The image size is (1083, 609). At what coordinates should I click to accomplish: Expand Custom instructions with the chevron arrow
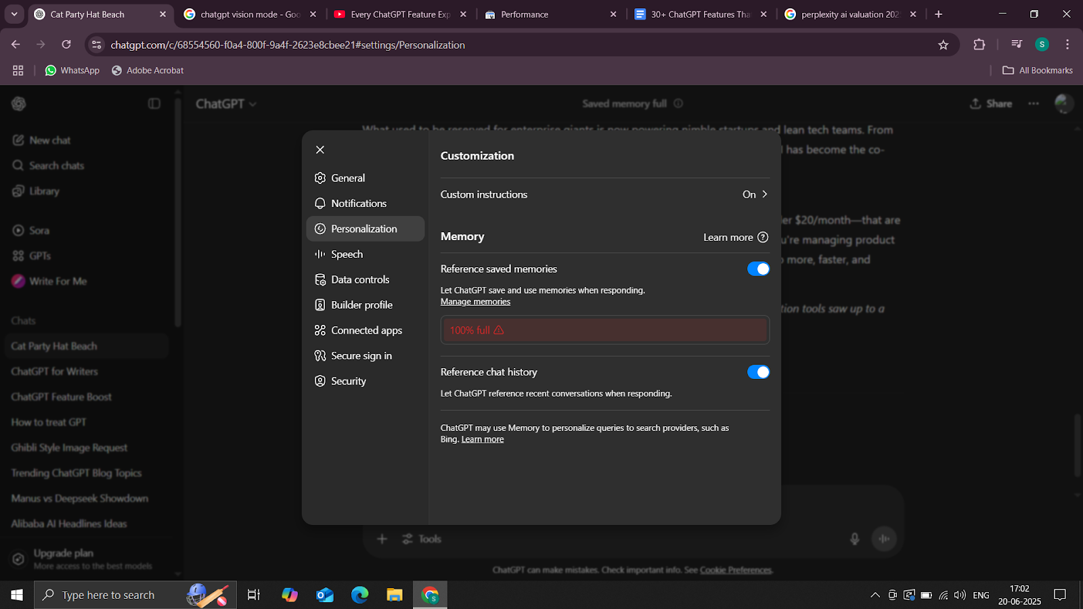click(765, 194)
